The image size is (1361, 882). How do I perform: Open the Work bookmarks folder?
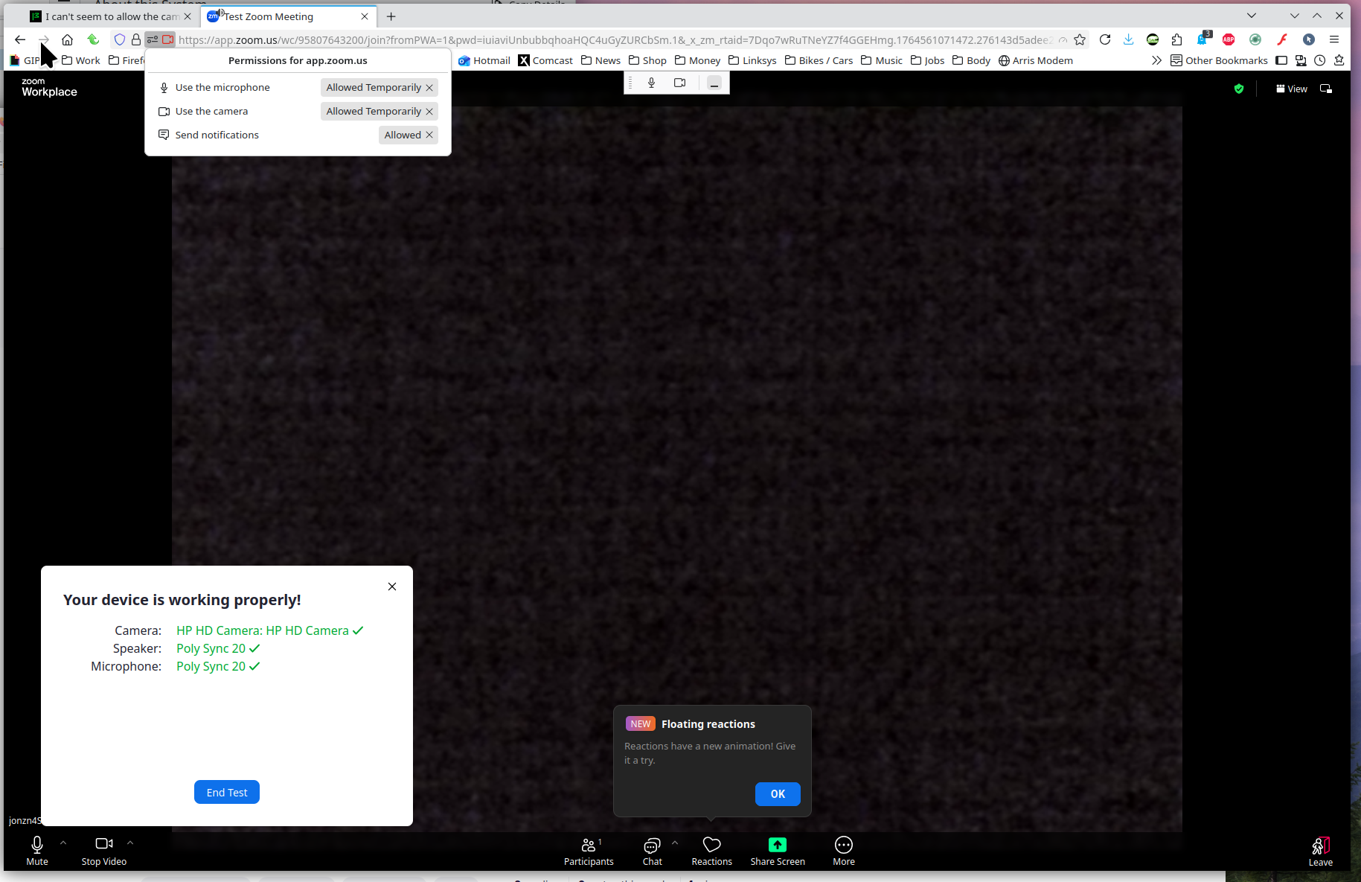pyautogui.click(x=80, y=60)
